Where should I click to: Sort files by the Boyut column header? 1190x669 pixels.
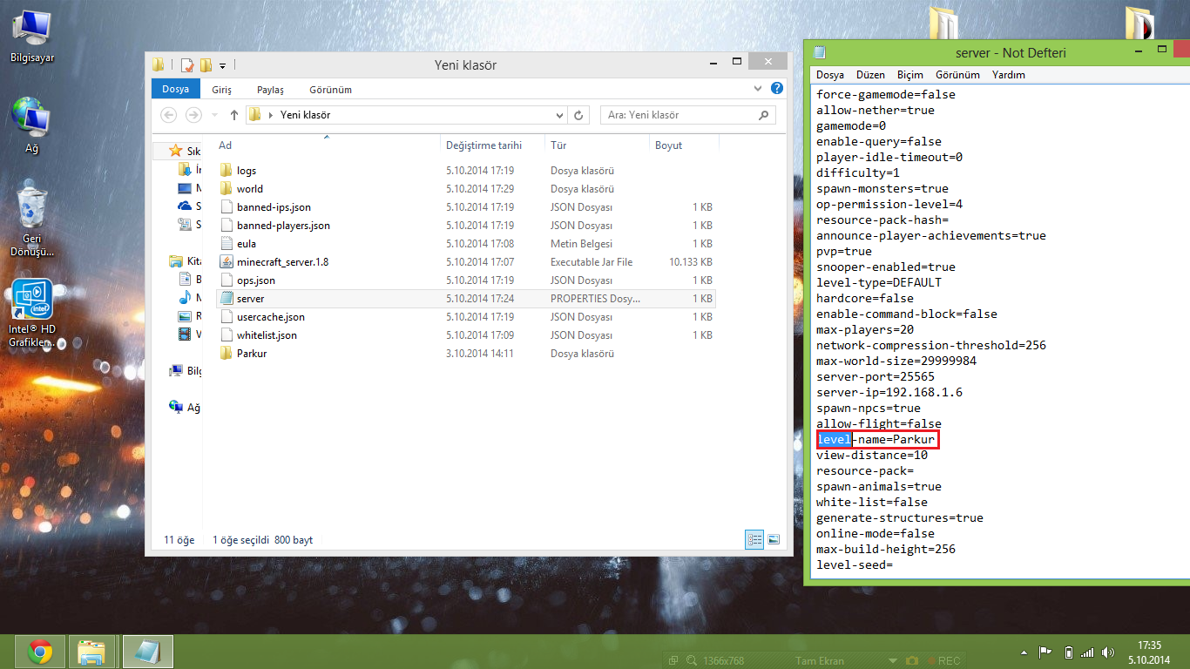tap(683, 145)
